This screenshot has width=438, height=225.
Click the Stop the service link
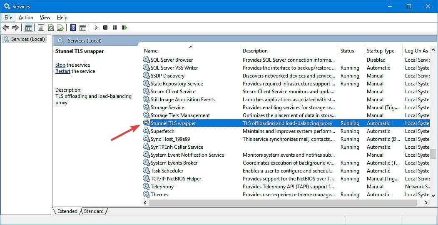pyautogui.click(x=60, y=65)
